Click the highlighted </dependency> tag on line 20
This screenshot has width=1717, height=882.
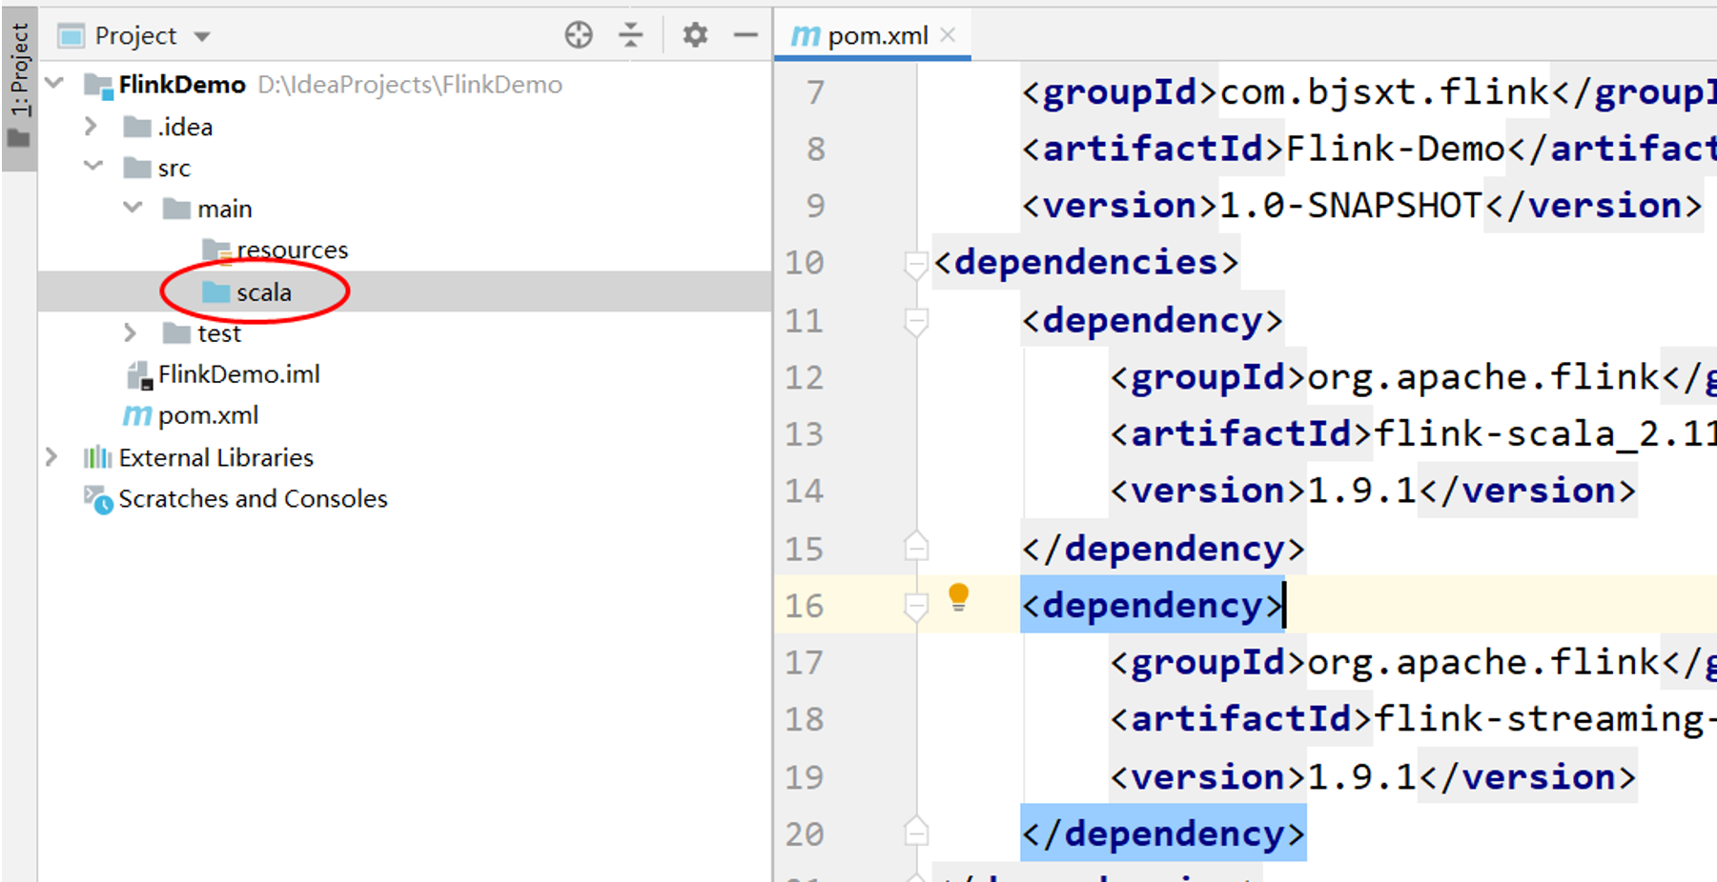(1163, 834)
